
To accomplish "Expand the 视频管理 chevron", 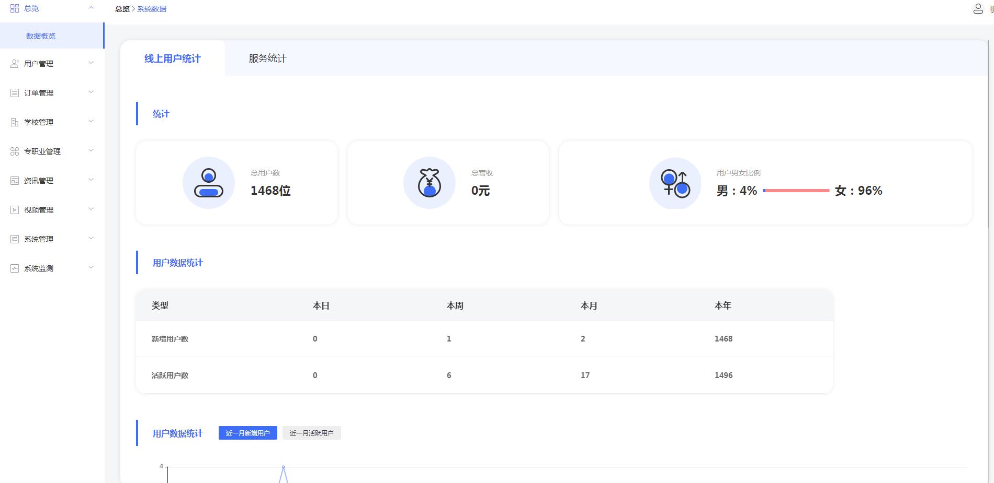I will point(91,209).
